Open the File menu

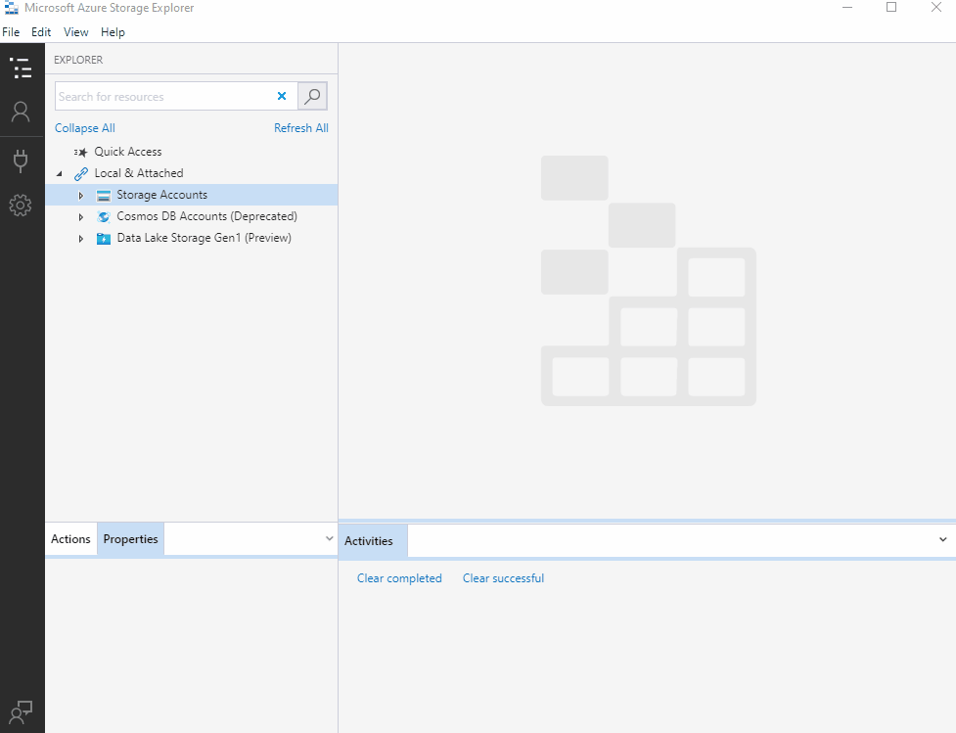(x=11, y=32)
